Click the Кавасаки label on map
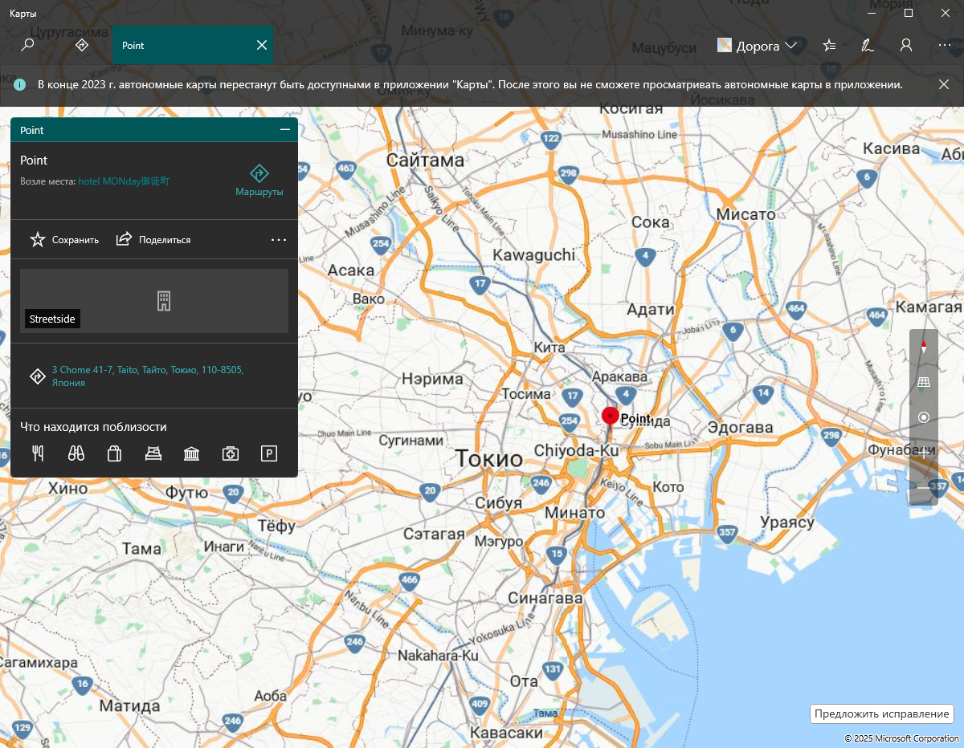 point(506,733)
